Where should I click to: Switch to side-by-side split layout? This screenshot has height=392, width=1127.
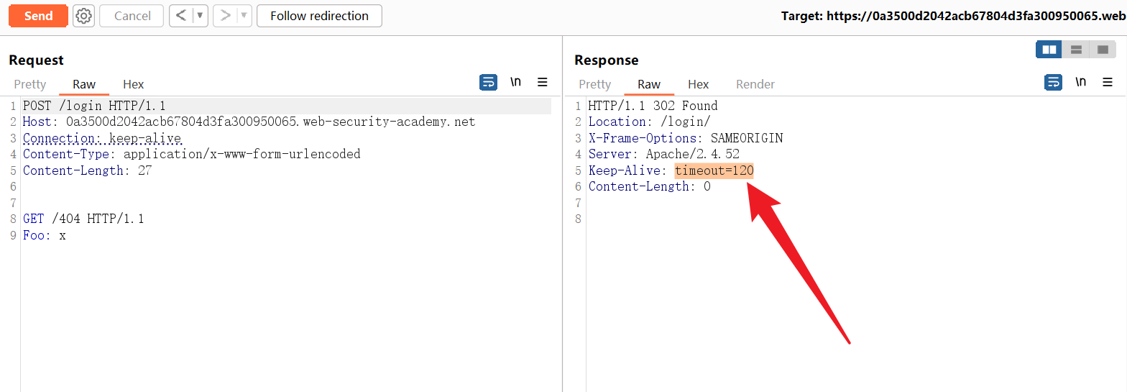pos(1049,50)
